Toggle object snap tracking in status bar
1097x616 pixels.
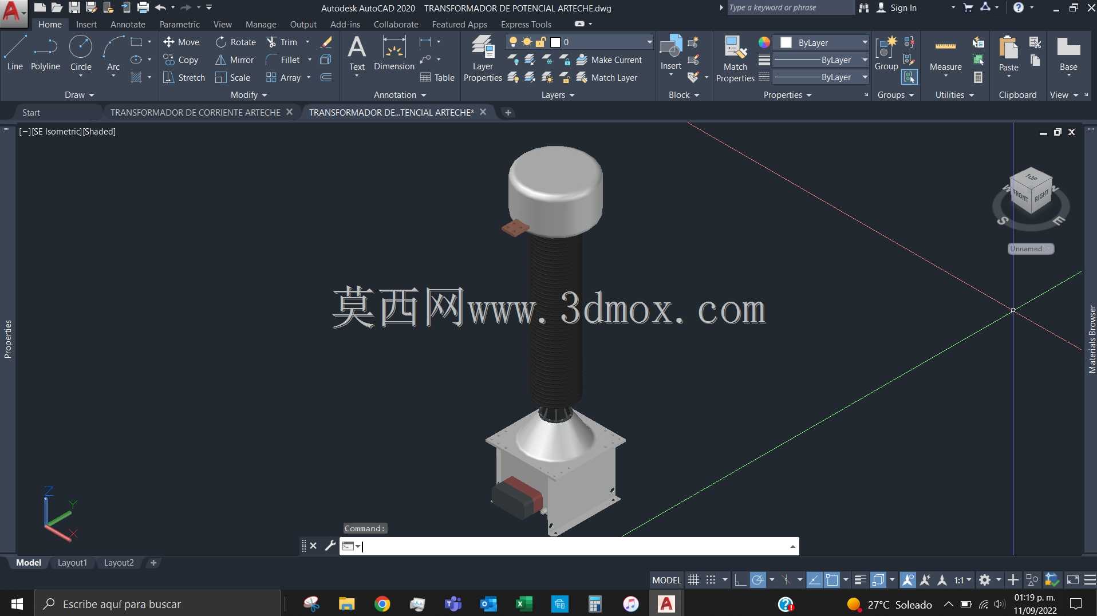coord(814,580)
